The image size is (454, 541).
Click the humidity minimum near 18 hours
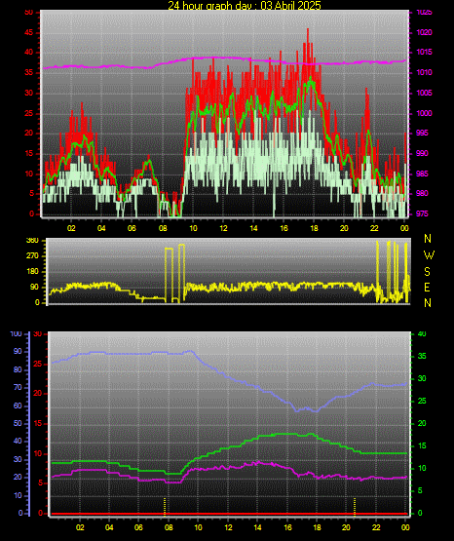(315, 411)
